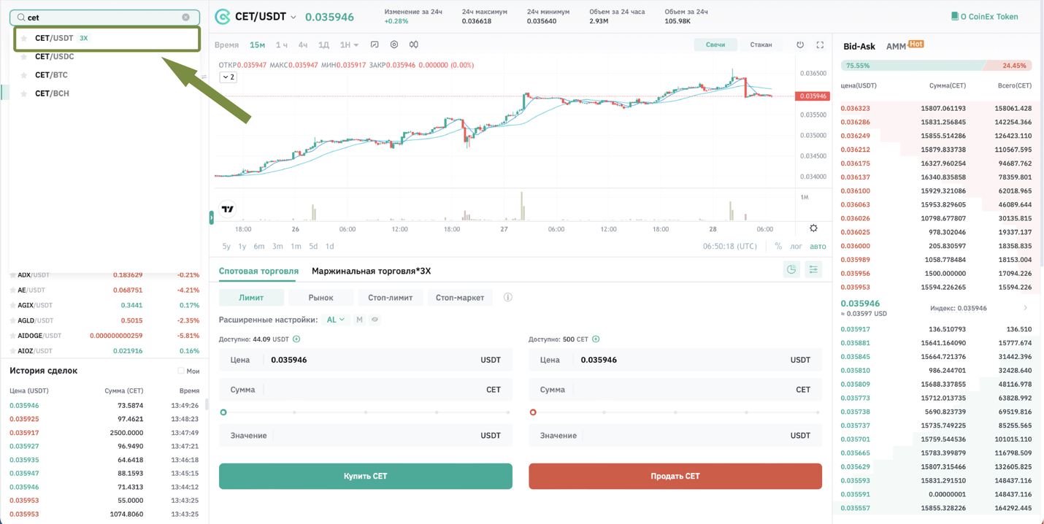Select 1Д timeframe
The height and width of the screenshot is (524, 1044).
pos(323,45)
